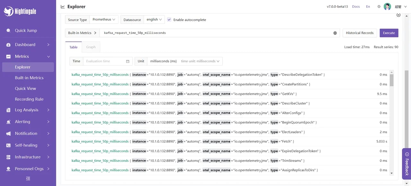Image resolution: width=411 pixels, height=186 pixels.
Task: Click the calendar icon in Evaluation time
Action: [x=127, y=61]
